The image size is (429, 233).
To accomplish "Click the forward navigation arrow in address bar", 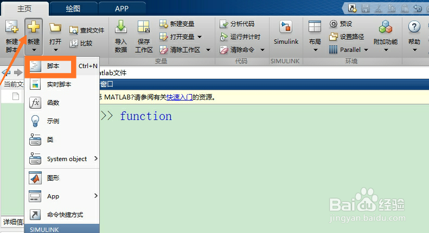I will click(18, 72).
